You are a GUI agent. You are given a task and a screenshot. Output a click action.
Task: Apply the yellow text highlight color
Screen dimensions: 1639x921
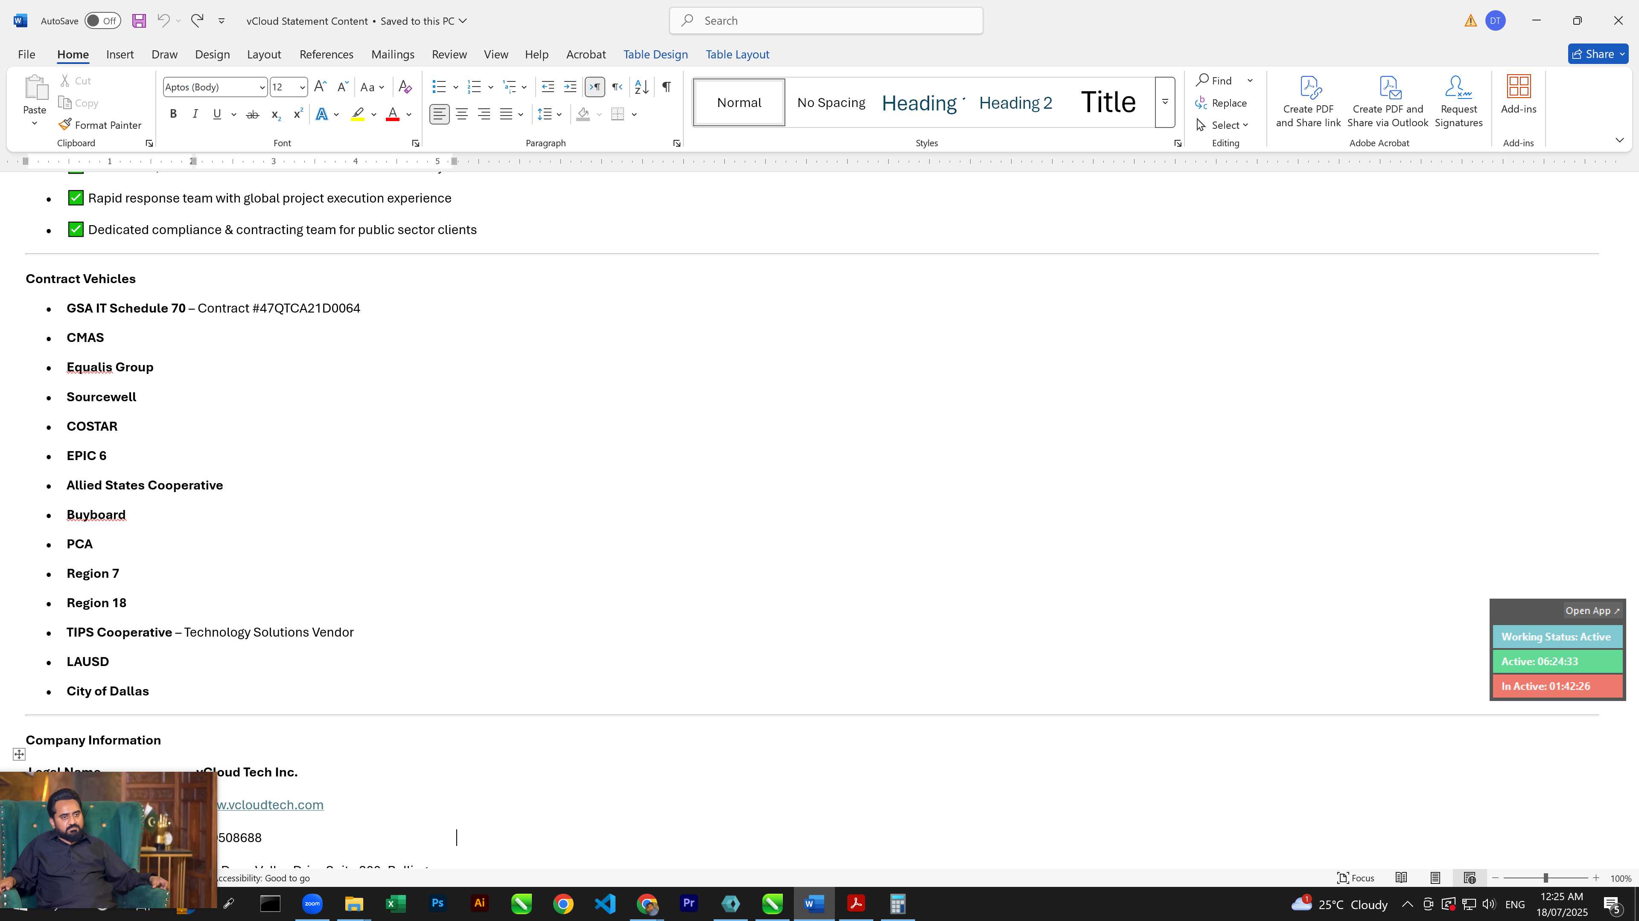point(358,114)
